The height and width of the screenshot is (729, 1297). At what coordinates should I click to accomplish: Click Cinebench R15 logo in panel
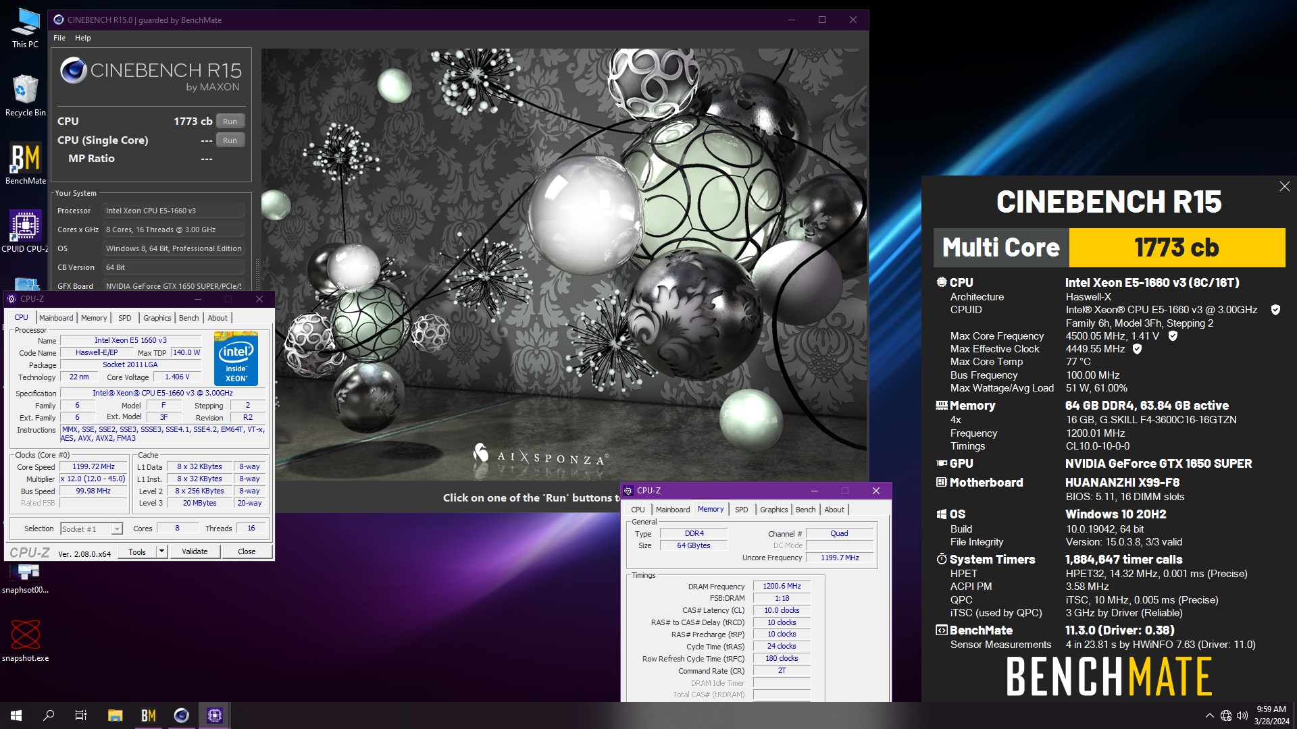(x=150, y=75)
